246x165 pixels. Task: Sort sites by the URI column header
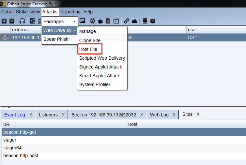(64, 124)
